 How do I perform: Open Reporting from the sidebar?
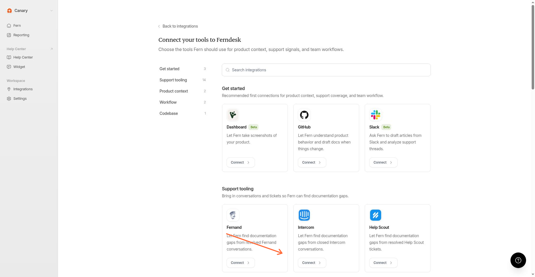coord(21,35)
